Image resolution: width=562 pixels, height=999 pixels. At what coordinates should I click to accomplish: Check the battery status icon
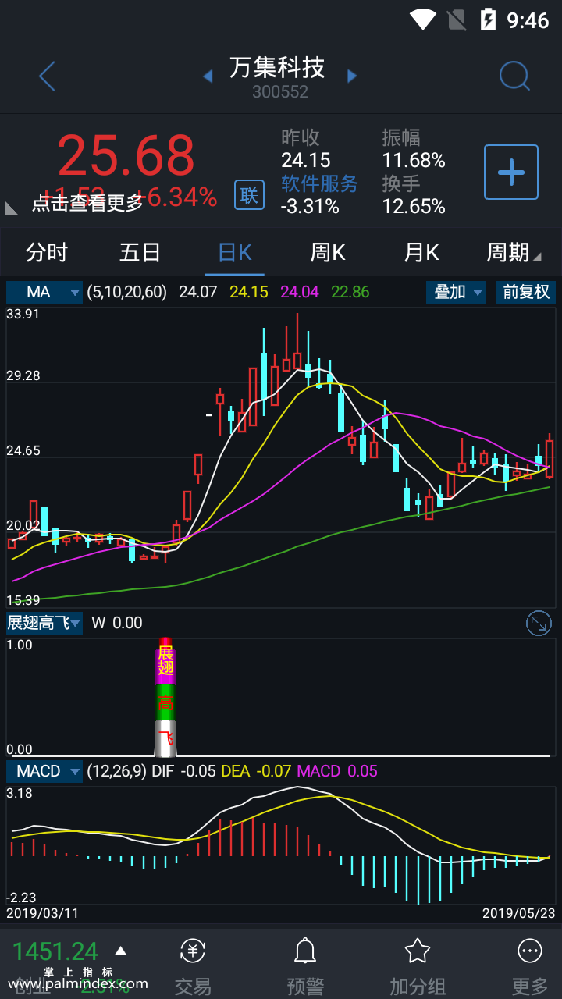pos(488,19)
